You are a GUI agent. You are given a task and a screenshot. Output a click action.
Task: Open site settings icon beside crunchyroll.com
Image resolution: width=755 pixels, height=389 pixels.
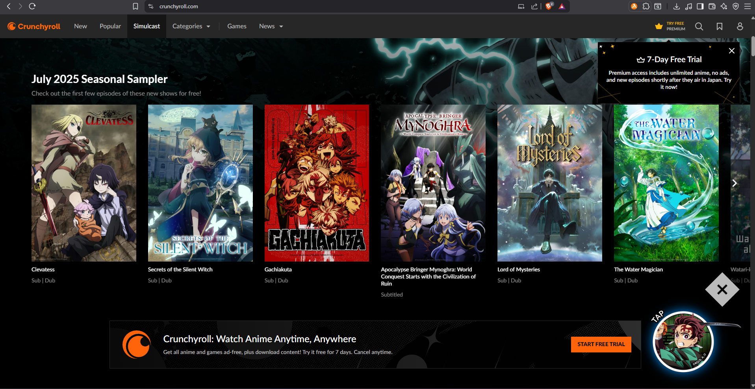(x=151, y=6)
